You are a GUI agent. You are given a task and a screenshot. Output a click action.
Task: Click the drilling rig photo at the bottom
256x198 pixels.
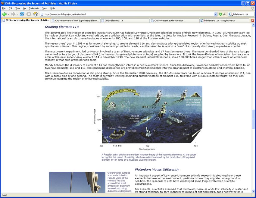tap(77, 182)
